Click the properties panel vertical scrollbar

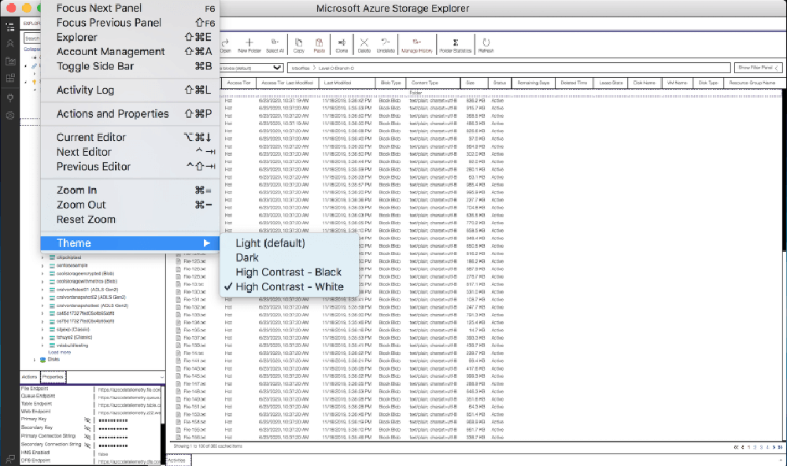(163, 425)
